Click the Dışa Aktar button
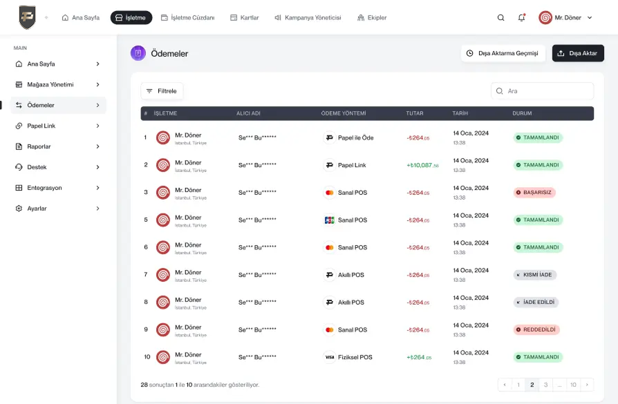This screenshot has height=404, width=618. coord(577,53)
